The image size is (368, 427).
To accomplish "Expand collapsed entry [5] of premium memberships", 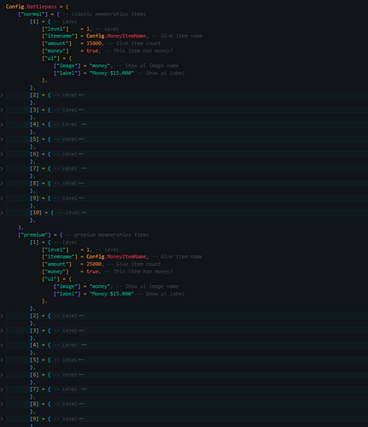I will tap(2, 360).
